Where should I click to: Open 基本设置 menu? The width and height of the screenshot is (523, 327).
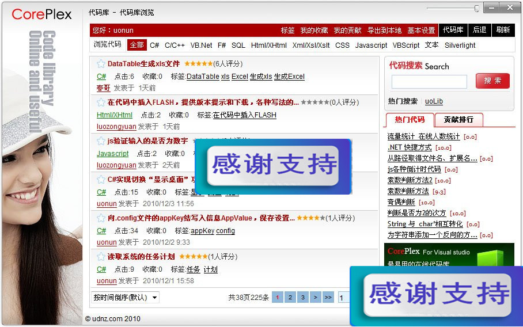click(x=421, y=31)
